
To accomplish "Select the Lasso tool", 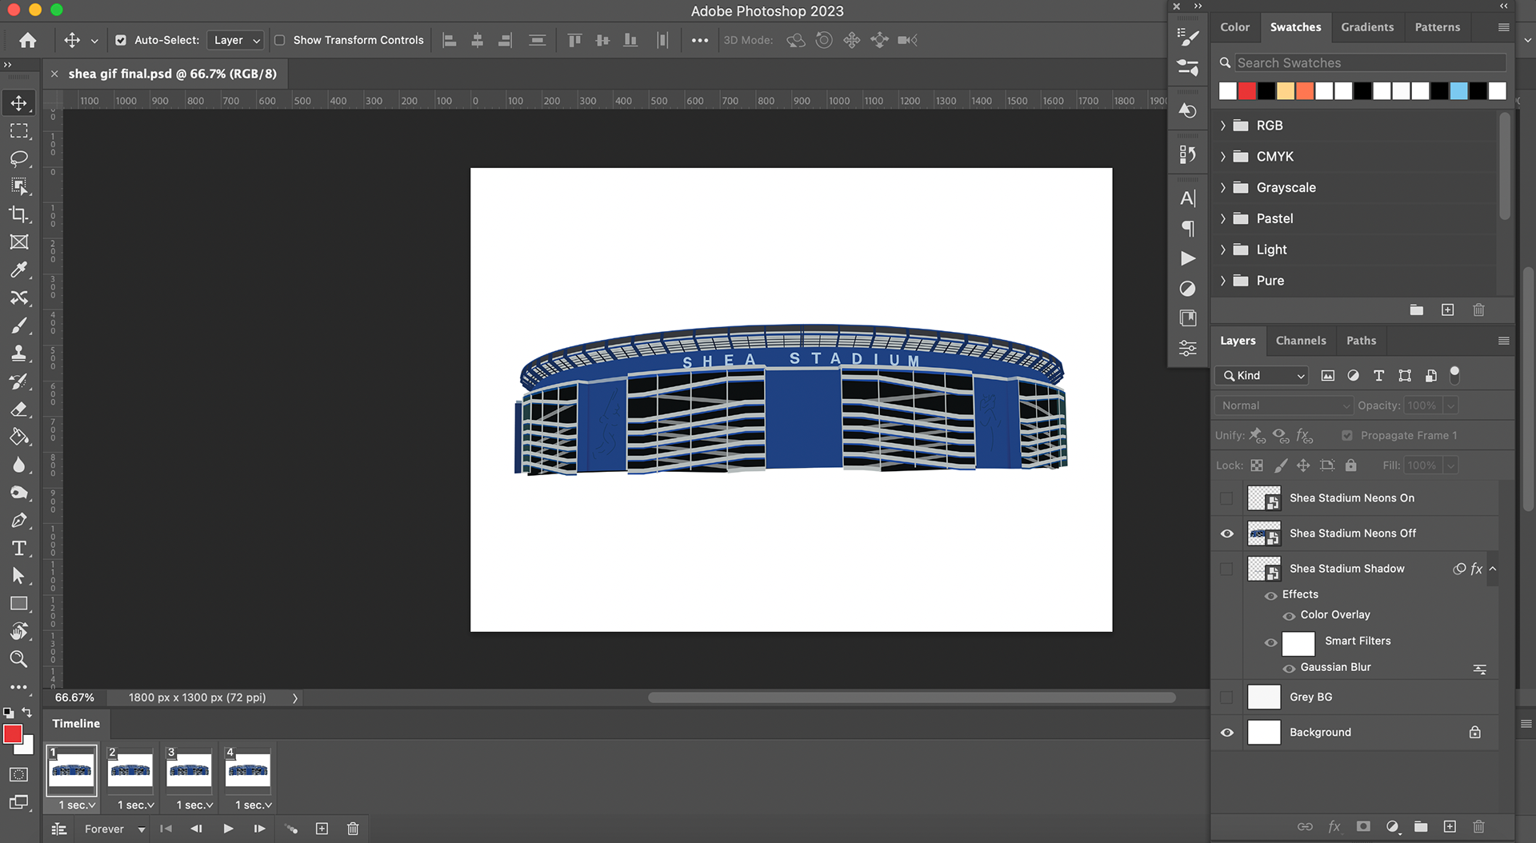I will (19, 158).
